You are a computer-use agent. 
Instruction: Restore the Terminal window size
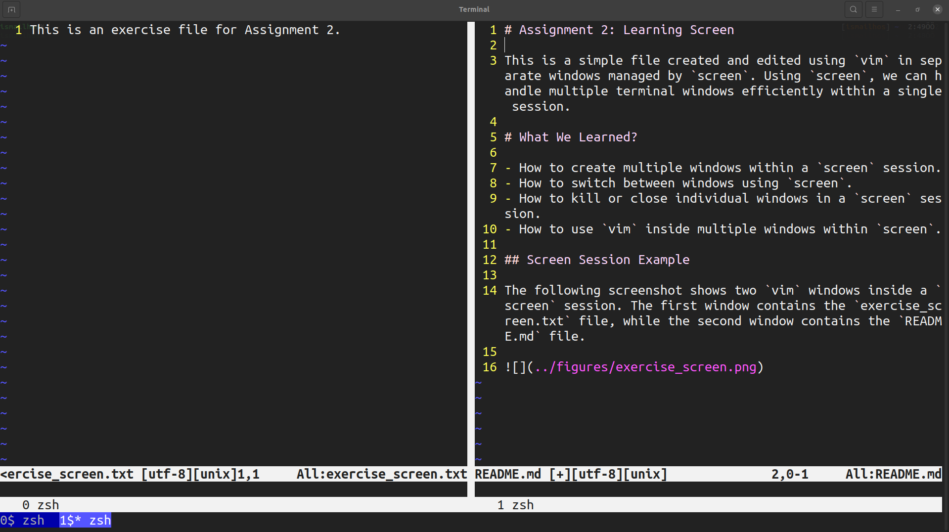[x=917, y=9]
